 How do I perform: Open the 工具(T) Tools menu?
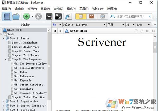(x=84, y=9)
